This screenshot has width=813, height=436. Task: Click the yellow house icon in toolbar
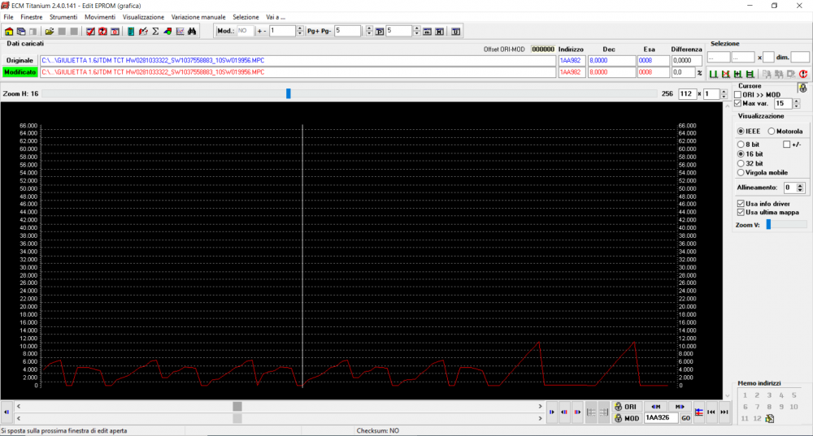(9, 31)
